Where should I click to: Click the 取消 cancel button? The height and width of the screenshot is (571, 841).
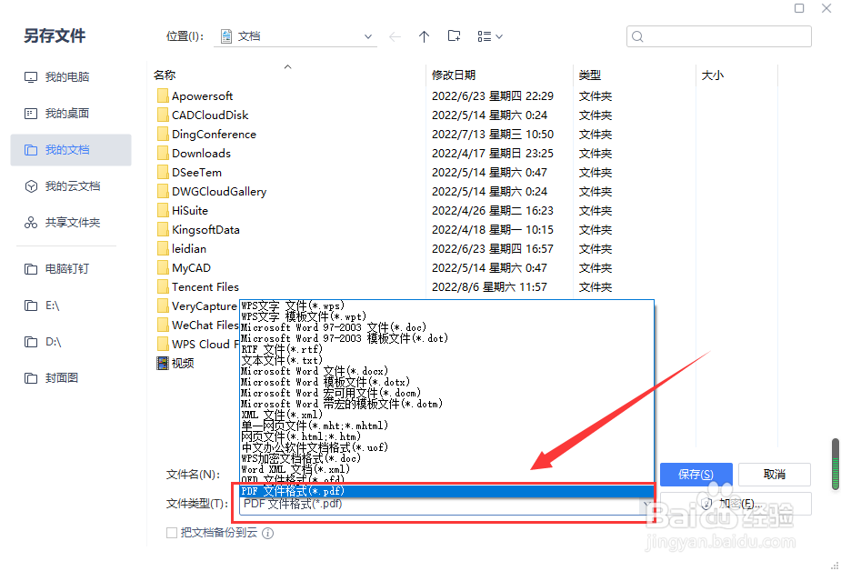774,474
